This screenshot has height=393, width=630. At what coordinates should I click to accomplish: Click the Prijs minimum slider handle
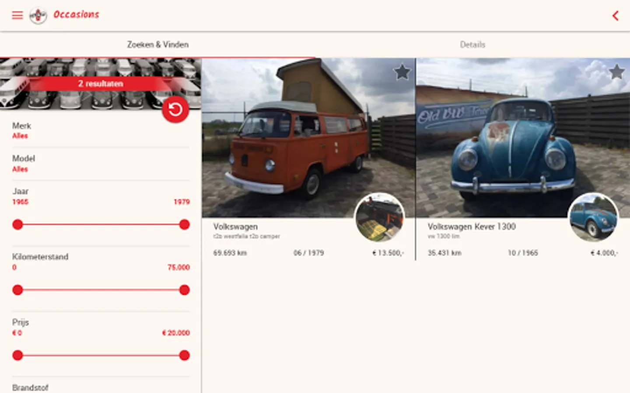point(17,355)
